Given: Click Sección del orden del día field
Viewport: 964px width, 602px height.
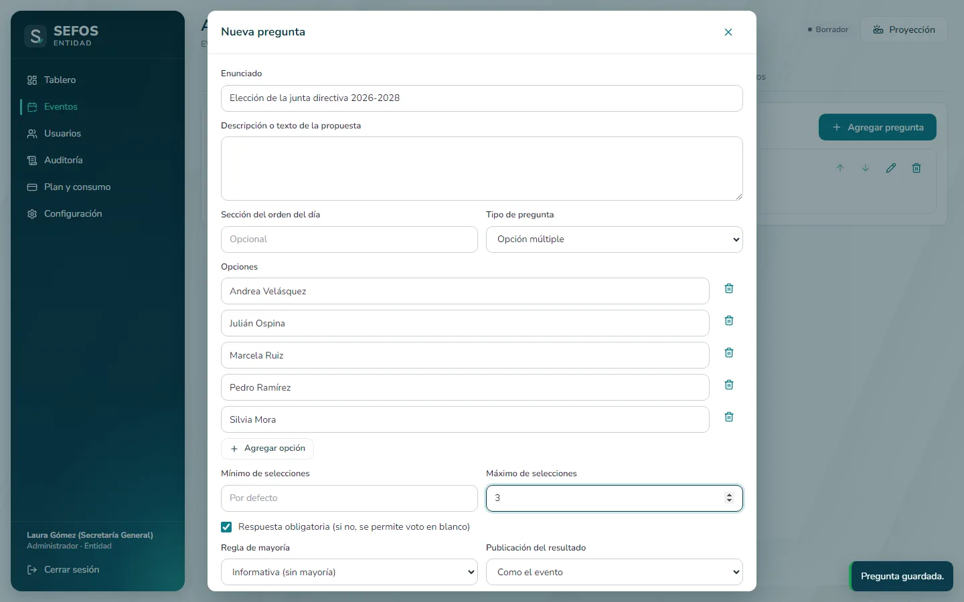Looking at the screenshot, I should (349, 239).
